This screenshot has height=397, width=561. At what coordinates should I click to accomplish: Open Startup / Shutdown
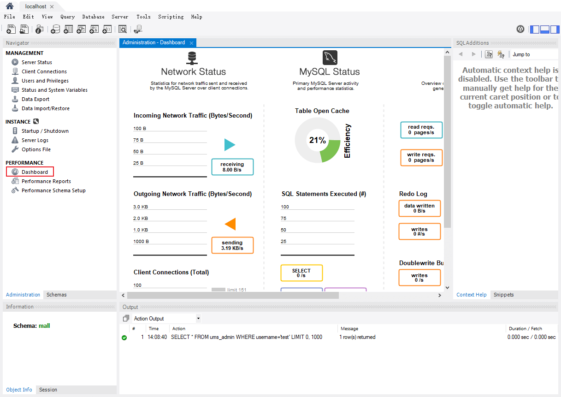tap(45, 131)
